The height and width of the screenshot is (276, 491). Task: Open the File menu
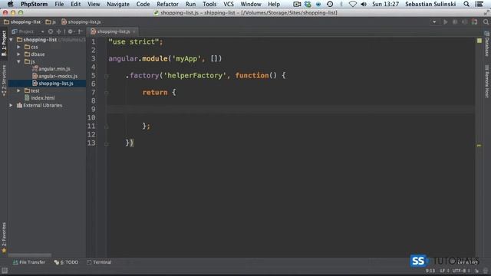59,4
